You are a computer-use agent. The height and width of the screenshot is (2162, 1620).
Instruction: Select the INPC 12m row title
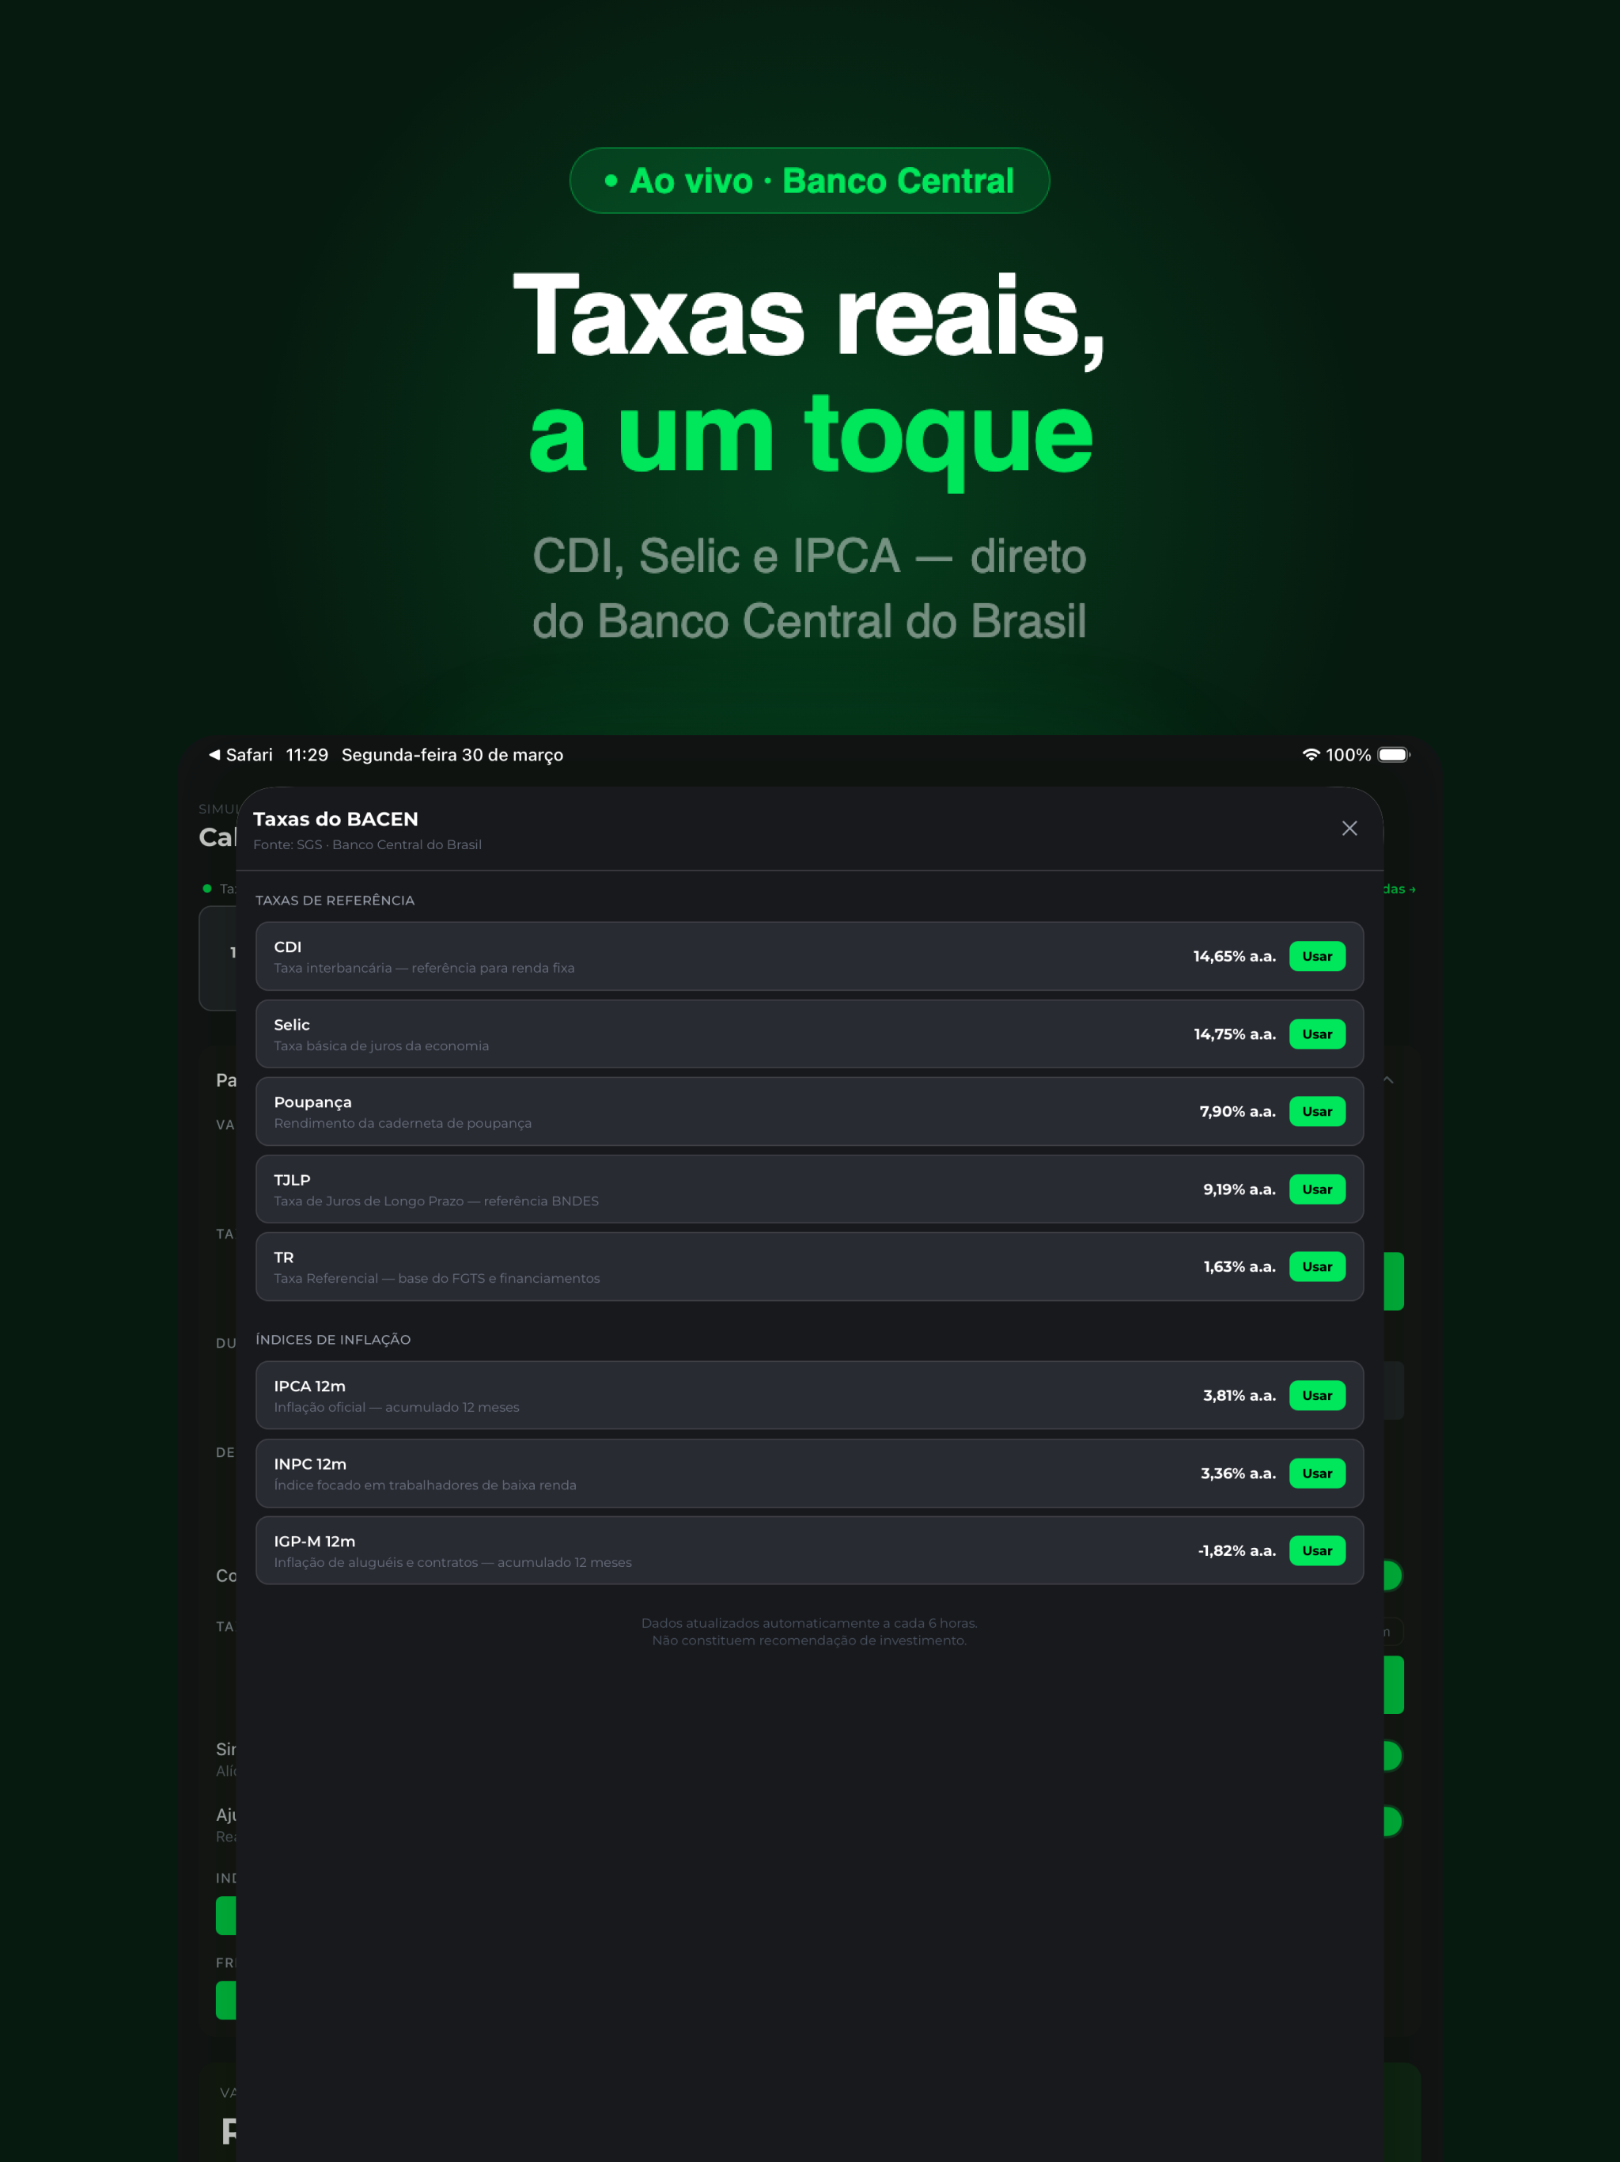pyautogui.click(x=310, y=1464)
